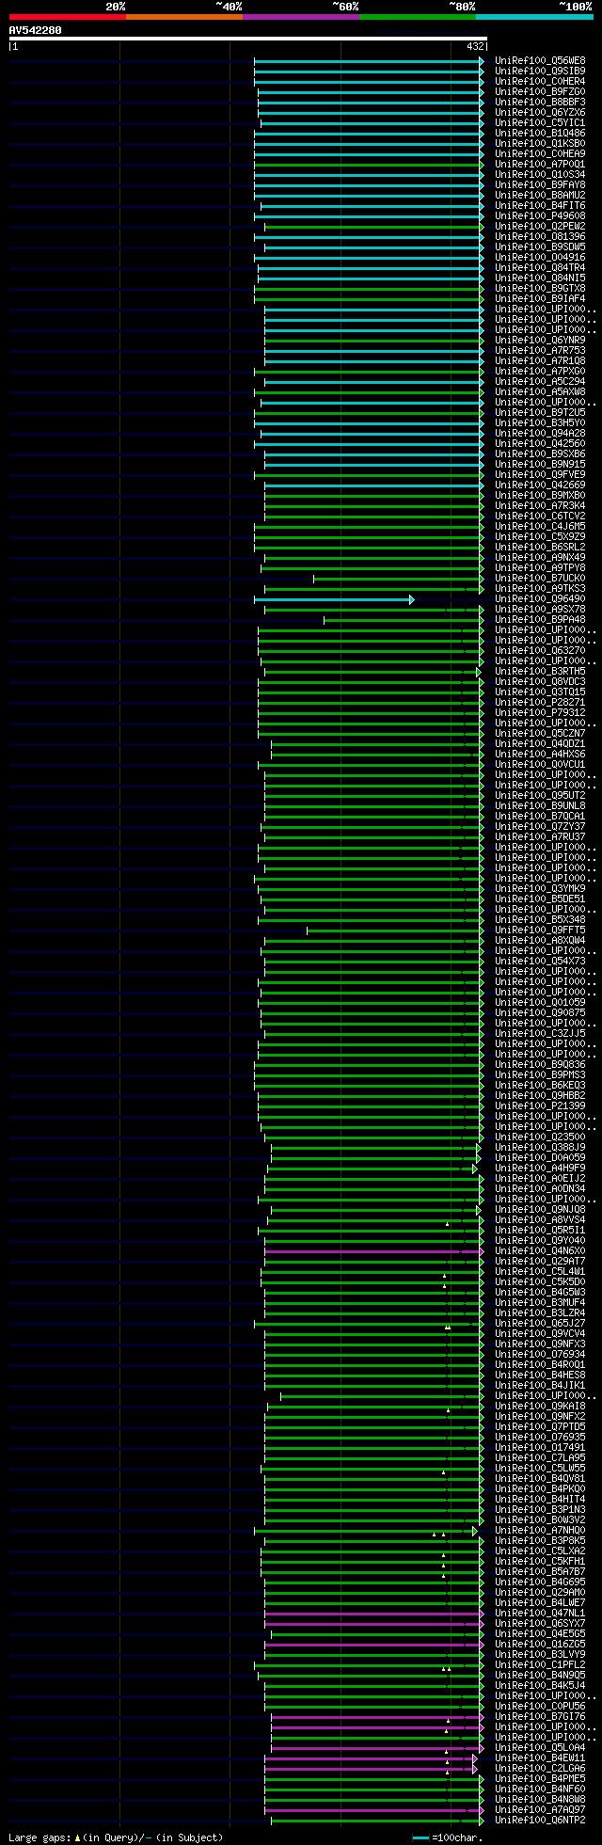Select hit label UniRef100_Q63270

click(x=540, y=651)
